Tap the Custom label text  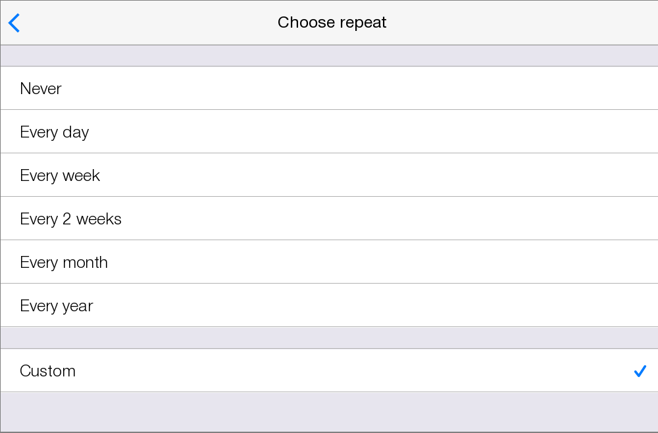(47, 371)
